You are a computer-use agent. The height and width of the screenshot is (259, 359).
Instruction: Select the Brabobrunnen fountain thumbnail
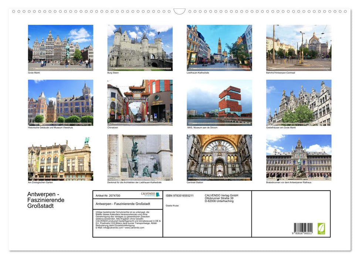tap(298, 157)
